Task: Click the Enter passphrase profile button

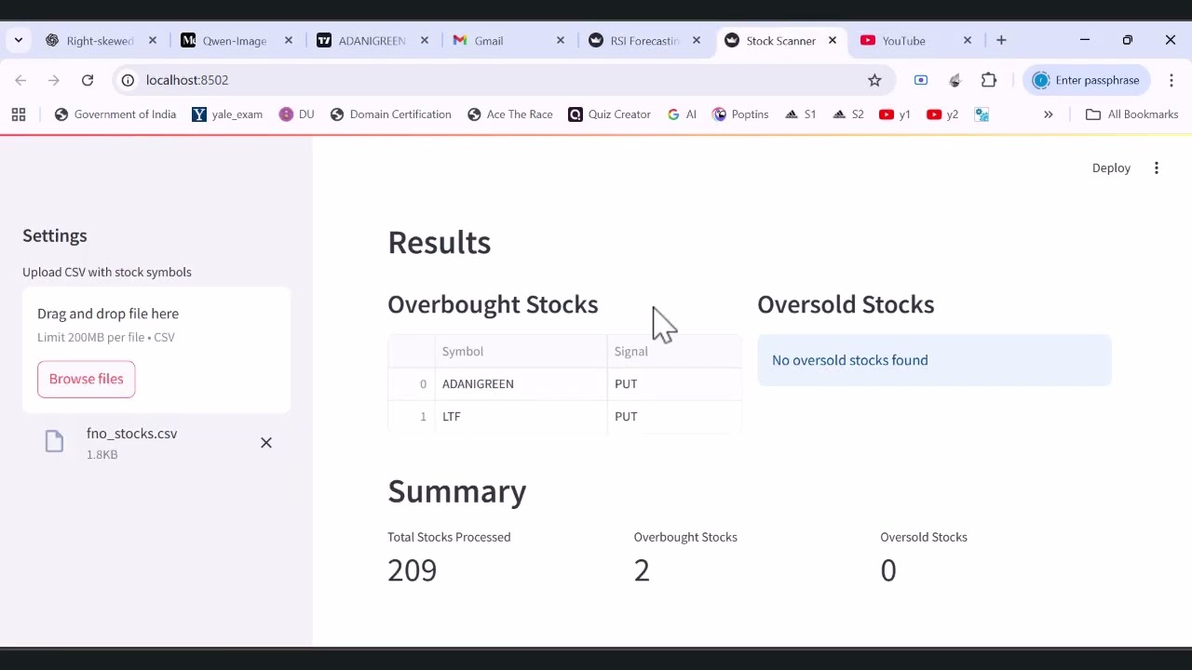Action: click(1086, 80)
